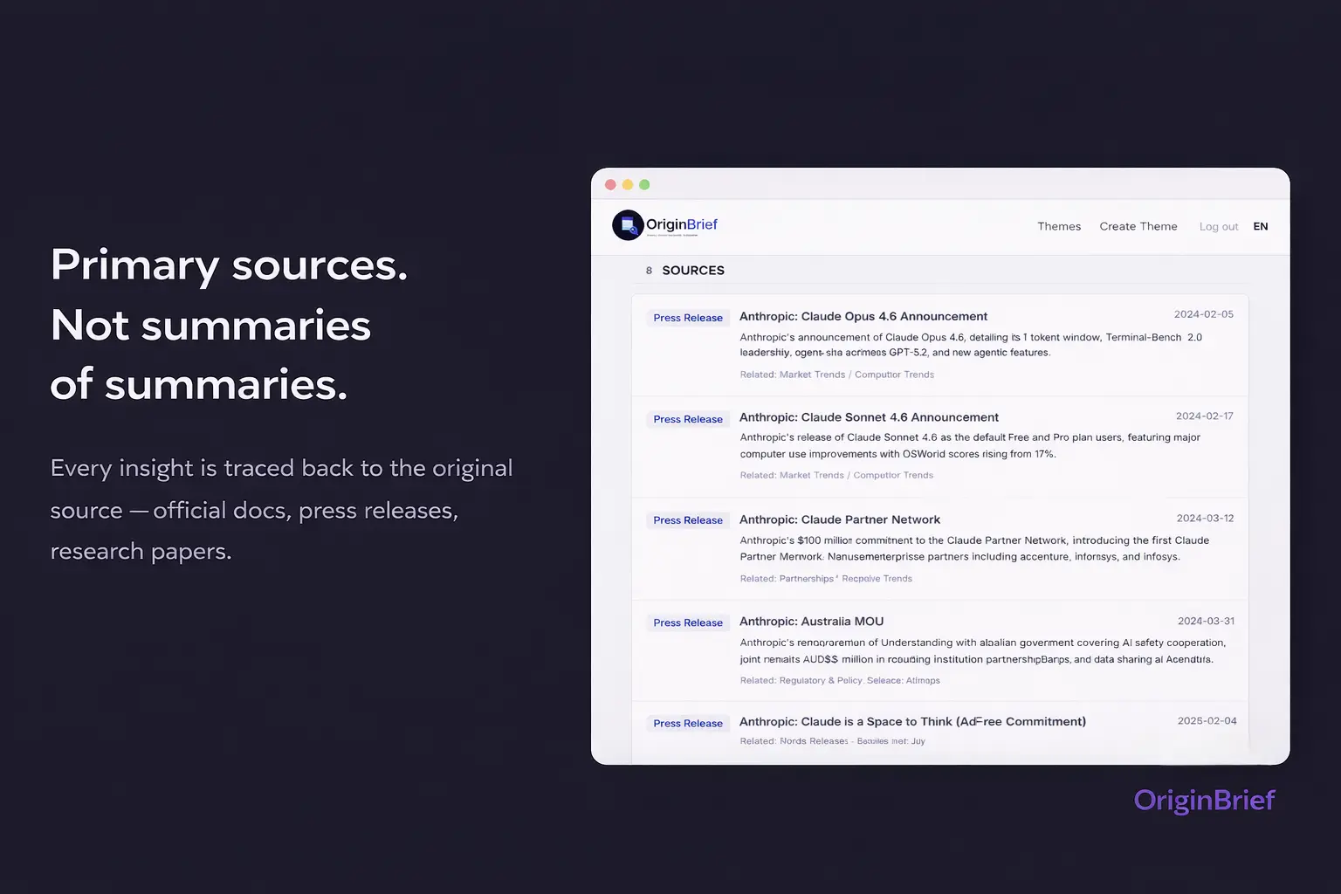Open the Create Theme page
The image size is (1341, 894).
click(1138, 226)
